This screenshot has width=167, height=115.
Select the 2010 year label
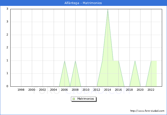86,90
